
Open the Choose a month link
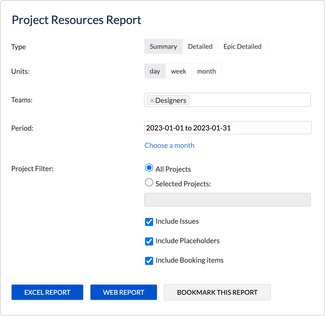[169, 146]
